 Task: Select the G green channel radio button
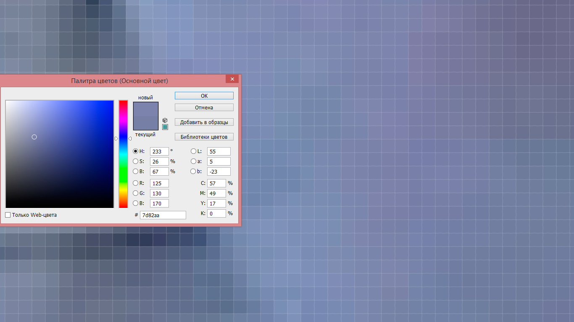tap(135, 193)
